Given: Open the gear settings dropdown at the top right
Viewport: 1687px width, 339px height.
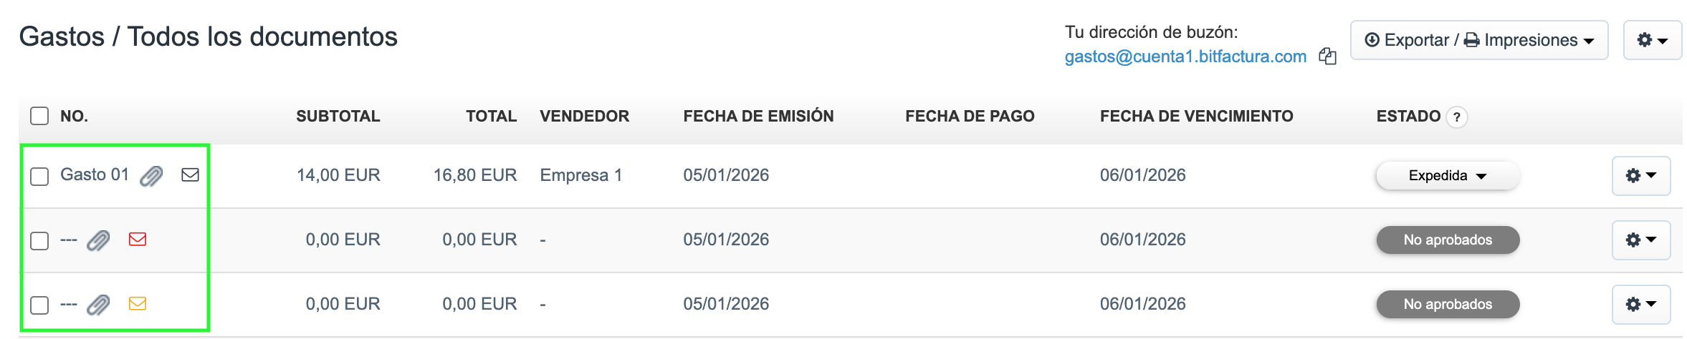Looking at the screenshot, I should tap(1652, 40).
